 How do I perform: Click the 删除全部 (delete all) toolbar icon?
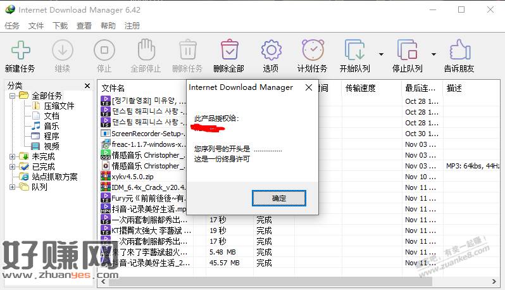tap(228, 50)
